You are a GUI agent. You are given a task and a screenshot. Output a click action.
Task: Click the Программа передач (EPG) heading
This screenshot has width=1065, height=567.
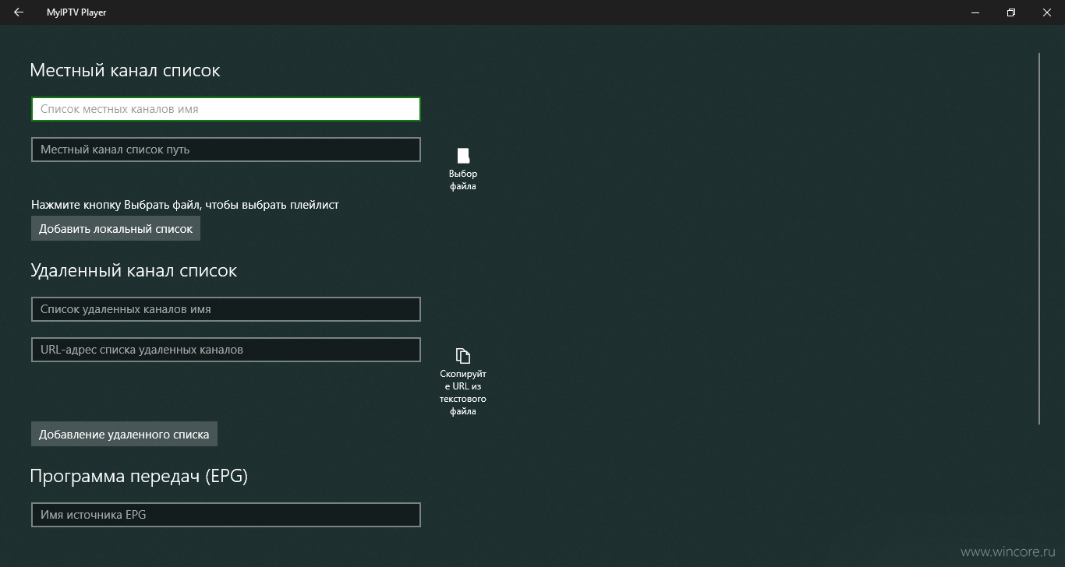[x=139, y=476]
